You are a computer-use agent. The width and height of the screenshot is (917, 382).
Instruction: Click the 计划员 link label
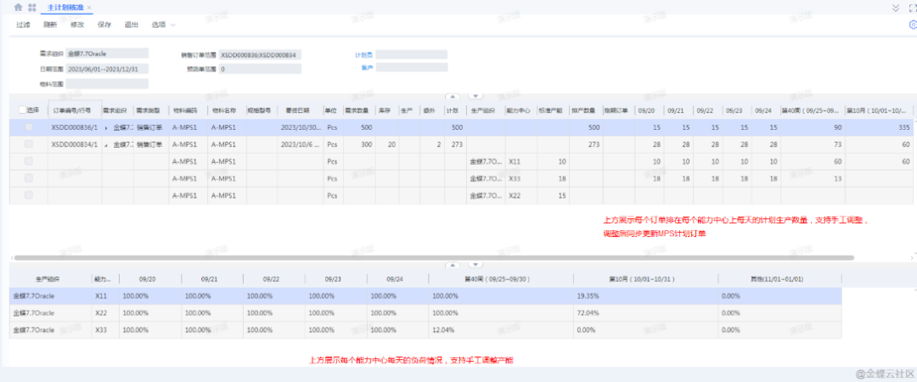click(x=363, y=54)
